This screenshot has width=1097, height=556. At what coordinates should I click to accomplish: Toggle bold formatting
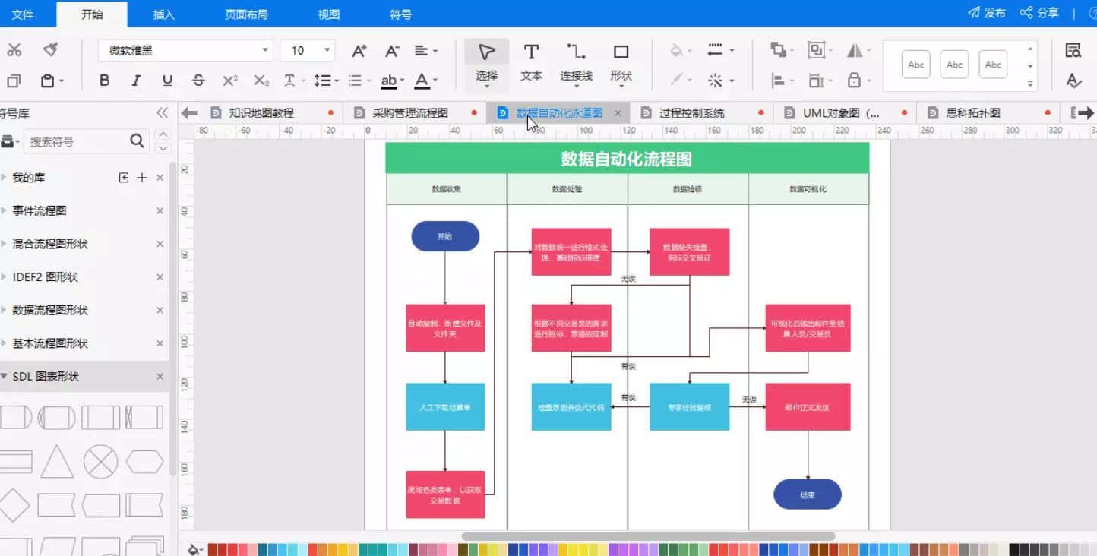coord(105,81)
